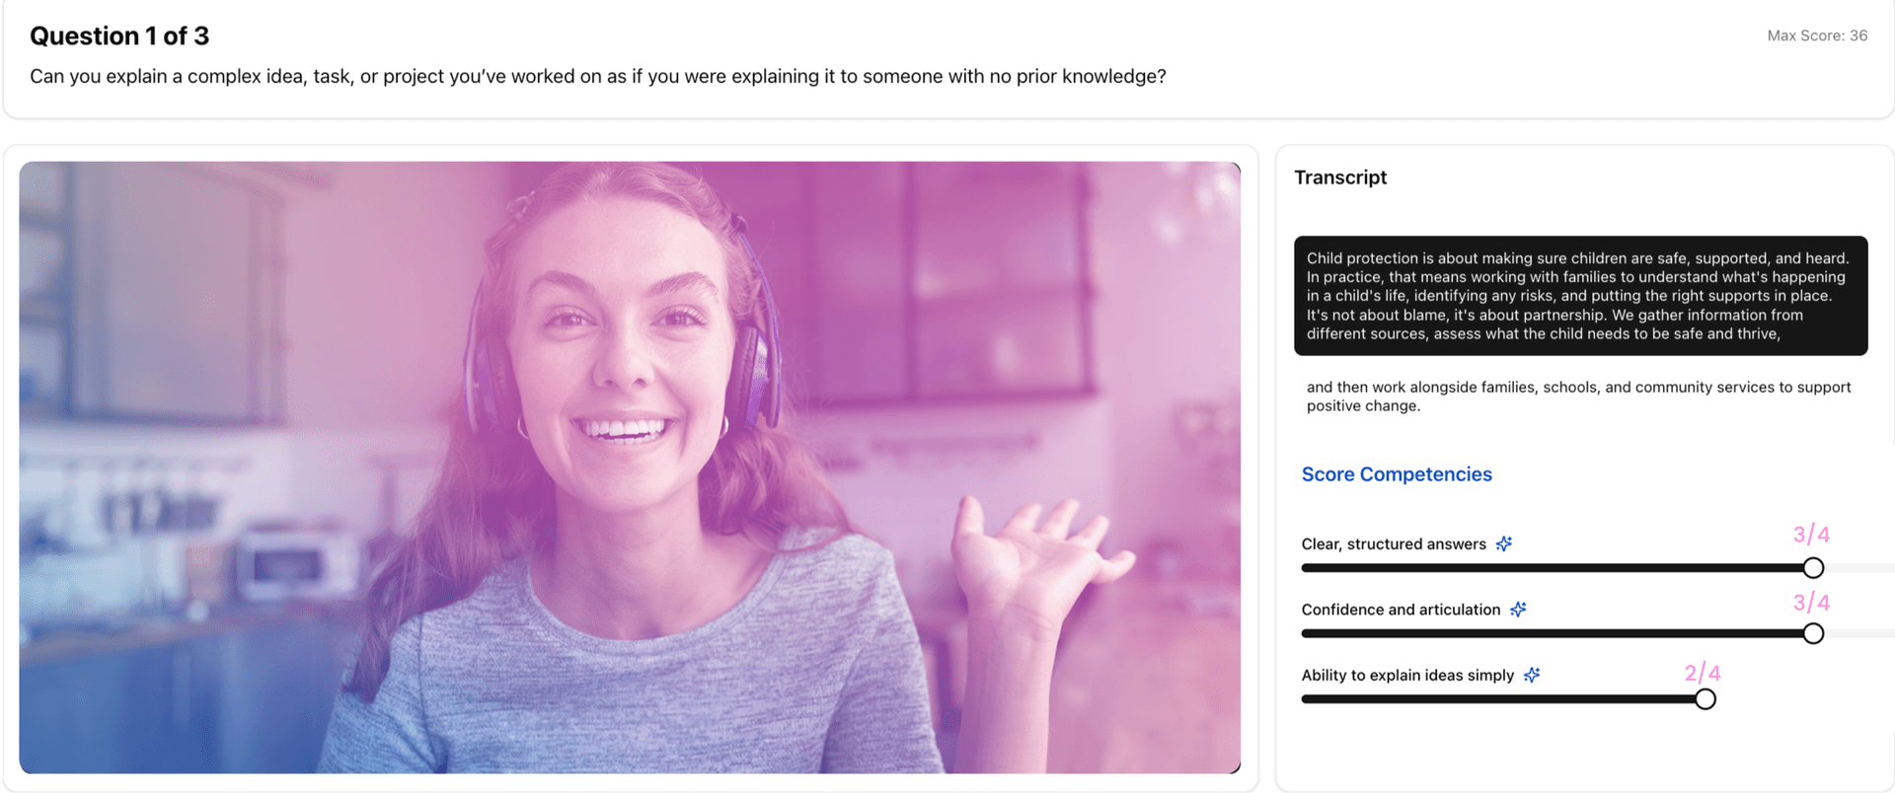Click the Question 1 of 3 heading
Viewport: 1895px width, 793px height.
pyautogui.click(x=119, y=36)
